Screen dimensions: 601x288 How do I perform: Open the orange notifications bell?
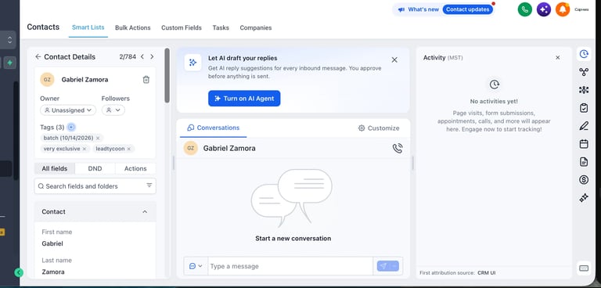[563, 9]
